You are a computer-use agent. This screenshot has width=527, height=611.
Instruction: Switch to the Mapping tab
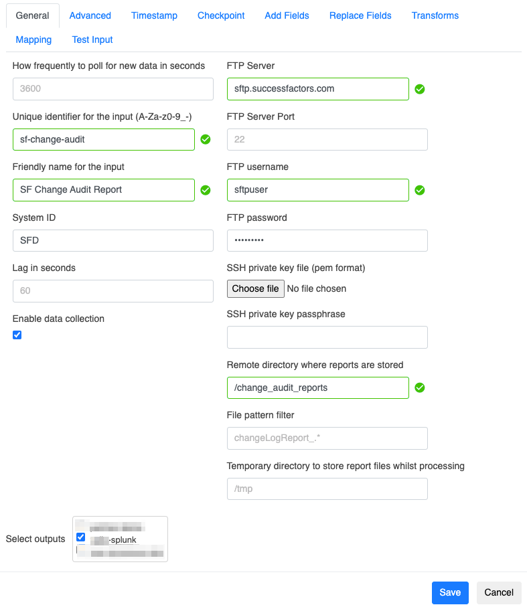pos(33,39)
